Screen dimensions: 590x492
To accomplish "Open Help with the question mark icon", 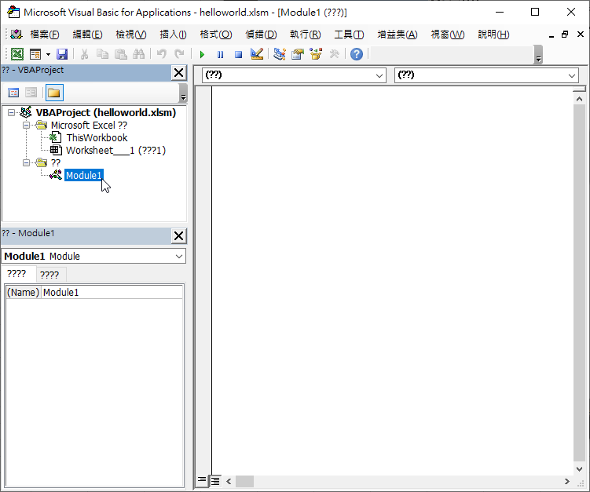I will tap(357, 54).
